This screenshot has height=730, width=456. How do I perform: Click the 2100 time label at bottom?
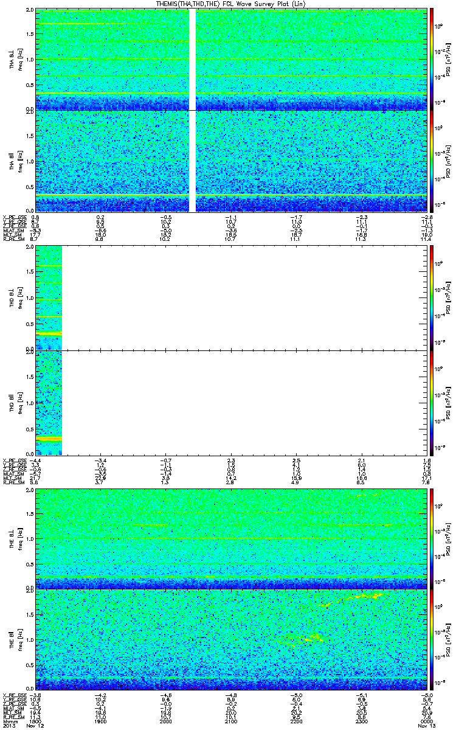[231, 721]
